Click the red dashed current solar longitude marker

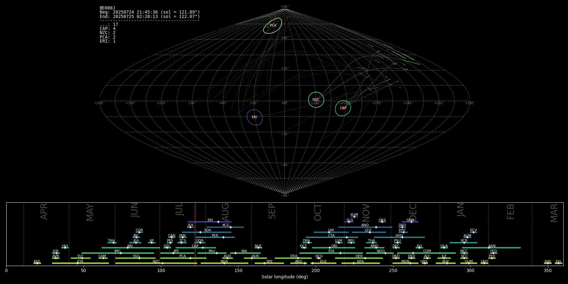point(195,234)
